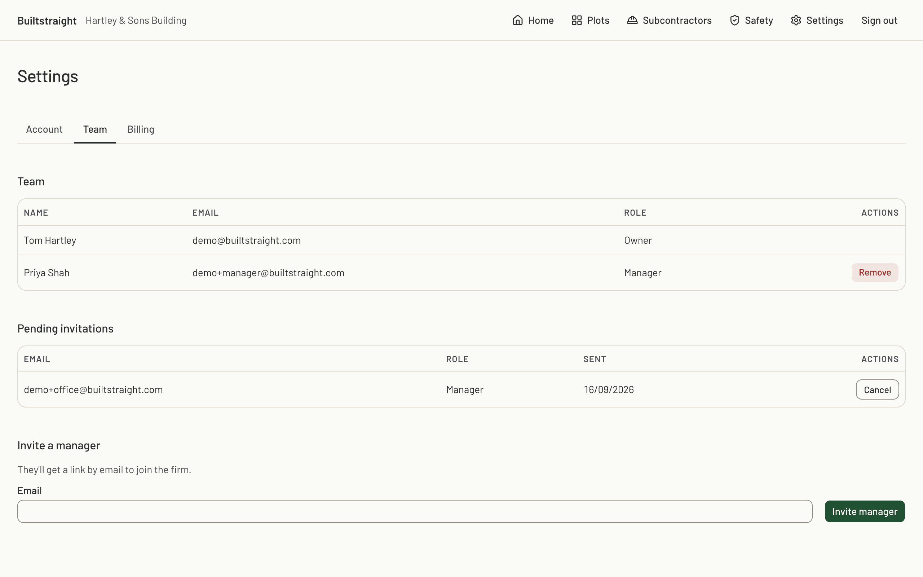
Task: Click the Priya Shah name cell
Action: [x=47, y=273]
